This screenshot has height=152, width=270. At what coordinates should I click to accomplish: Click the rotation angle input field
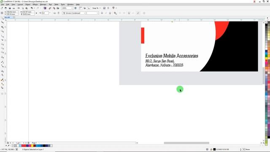coord(45,13)
